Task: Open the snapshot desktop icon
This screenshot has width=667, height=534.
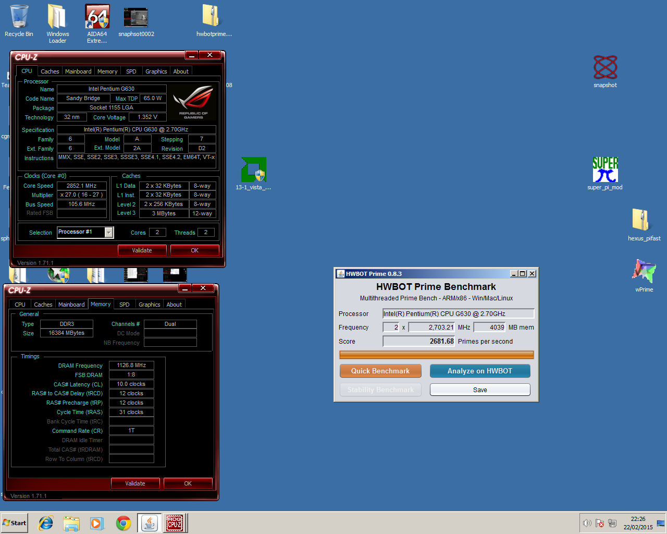Action: pyautogui.click(x=605, y=71)
